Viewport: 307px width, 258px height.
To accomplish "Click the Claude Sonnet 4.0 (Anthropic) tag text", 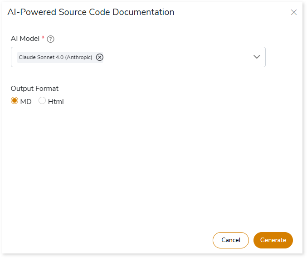I will (55, 57).
